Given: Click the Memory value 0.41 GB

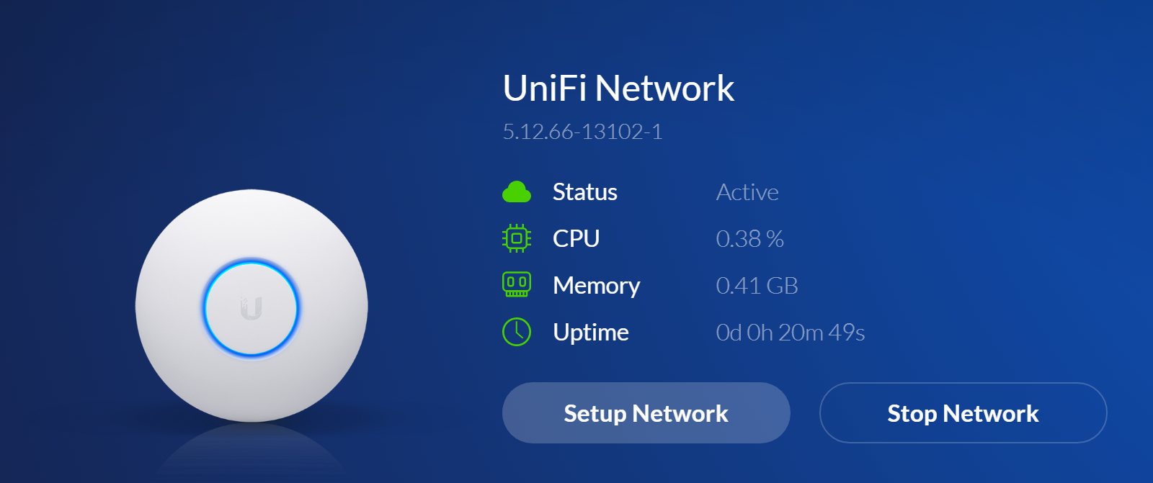Looking at the screenshot, I should coord(757,286).
